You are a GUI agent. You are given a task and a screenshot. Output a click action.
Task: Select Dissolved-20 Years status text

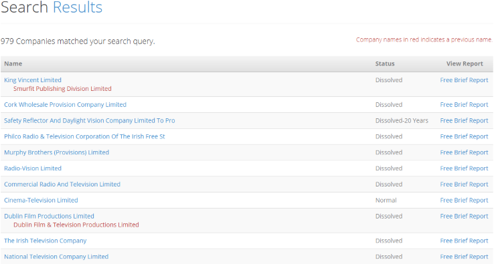402,120
